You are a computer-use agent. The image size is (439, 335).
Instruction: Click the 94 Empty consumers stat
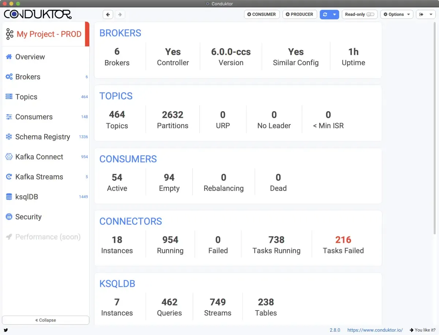pyautogui.click(x=169, y=182)
